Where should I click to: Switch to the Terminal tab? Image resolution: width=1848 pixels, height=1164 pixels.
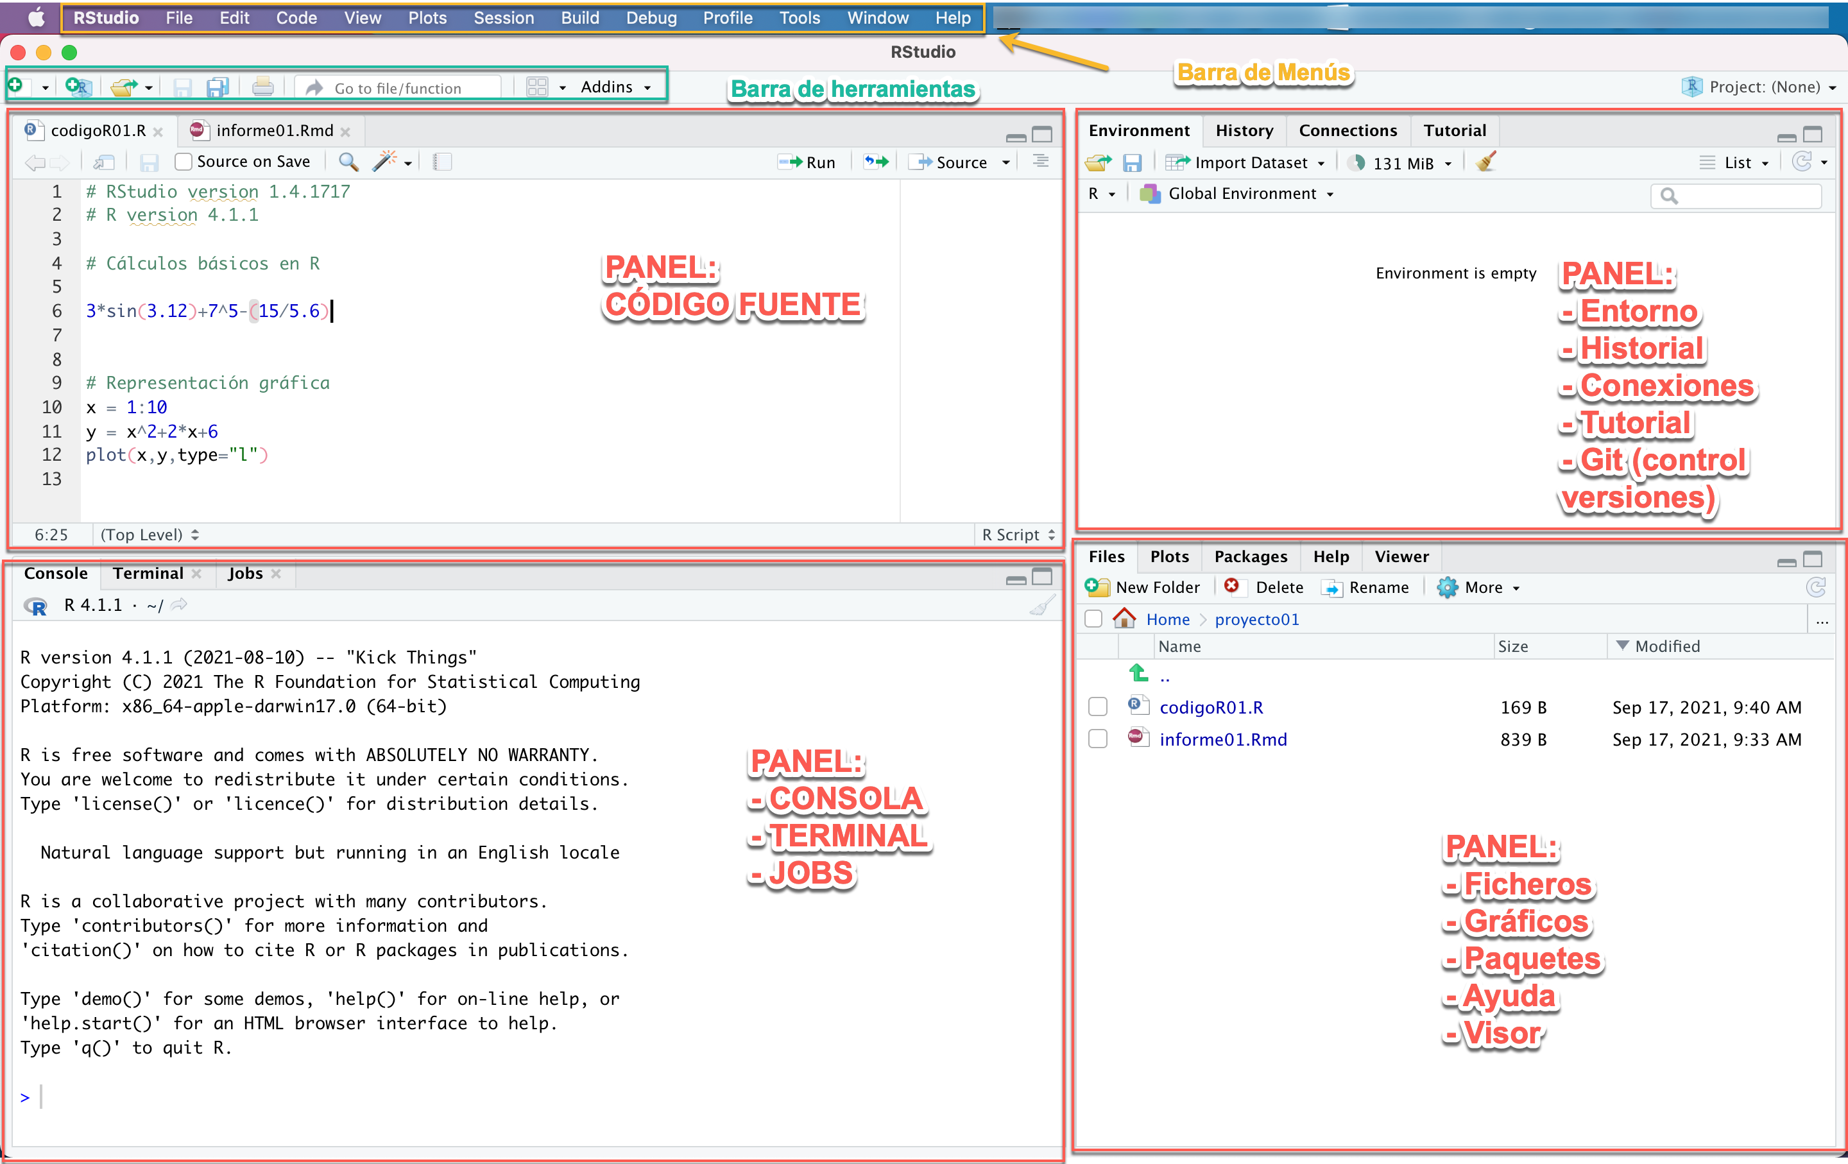coord(148,573)
